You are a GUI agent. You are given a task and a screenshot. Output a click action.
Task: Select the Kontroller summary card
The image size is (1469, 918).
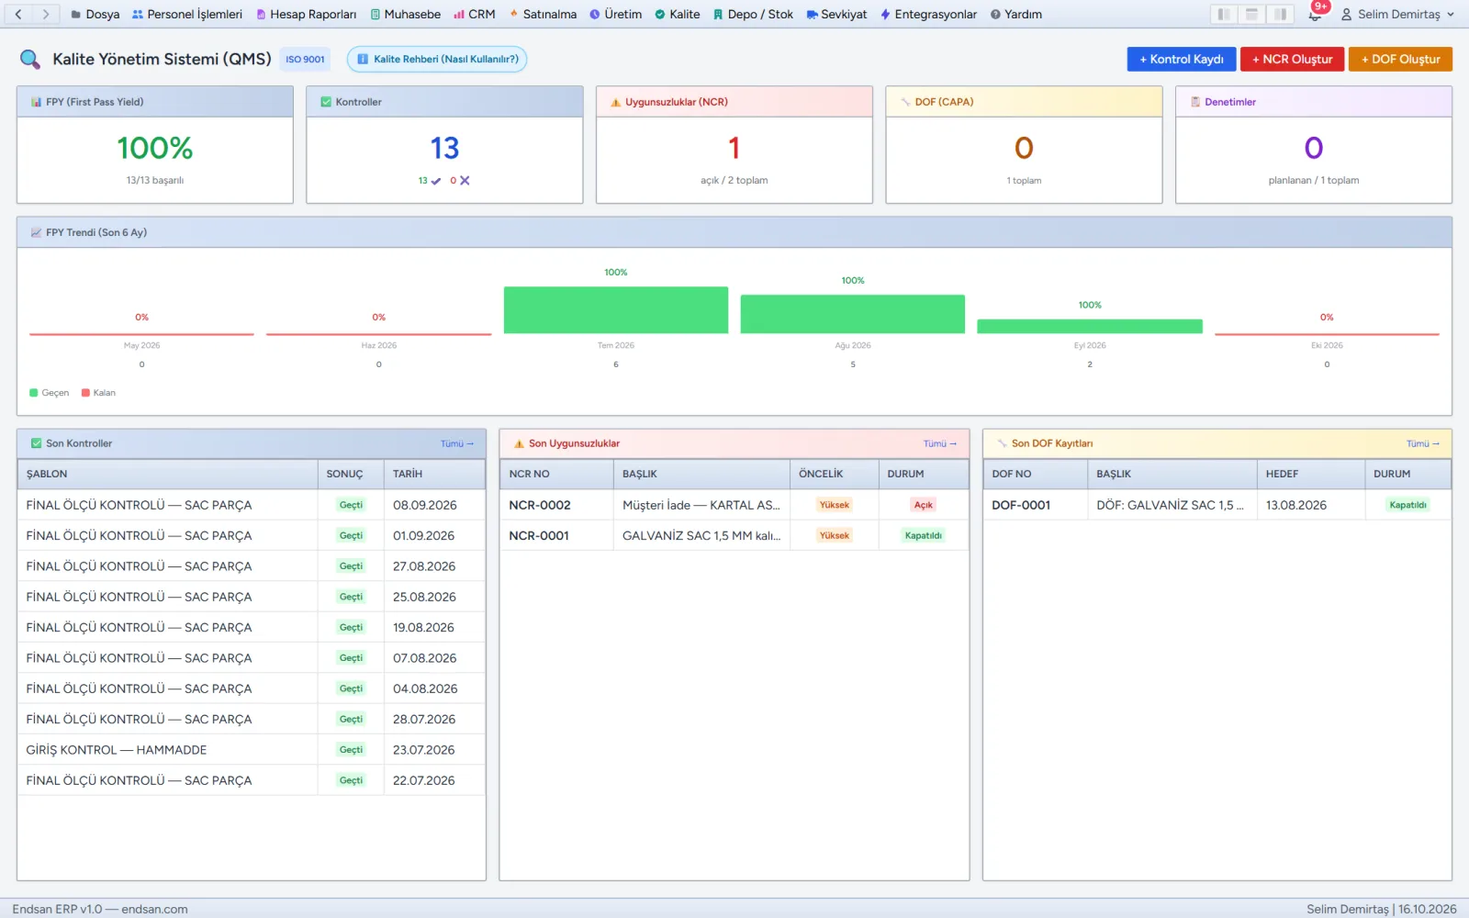click(444, 145)
